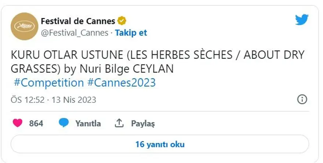Open the #Competition hashtag
Viewport: 323px width, 163px height.
click(x=49, y=83)
